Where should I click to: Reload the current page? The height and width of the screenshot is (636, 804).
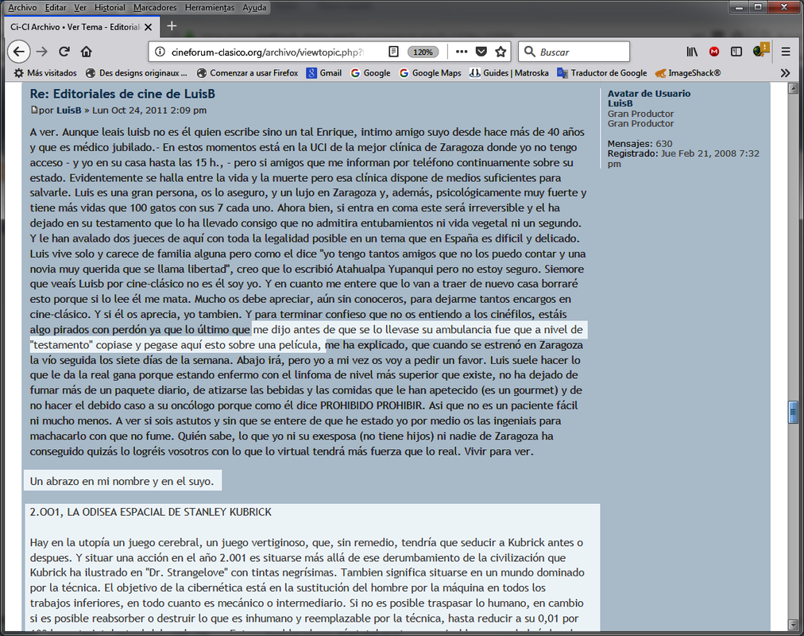64,52
